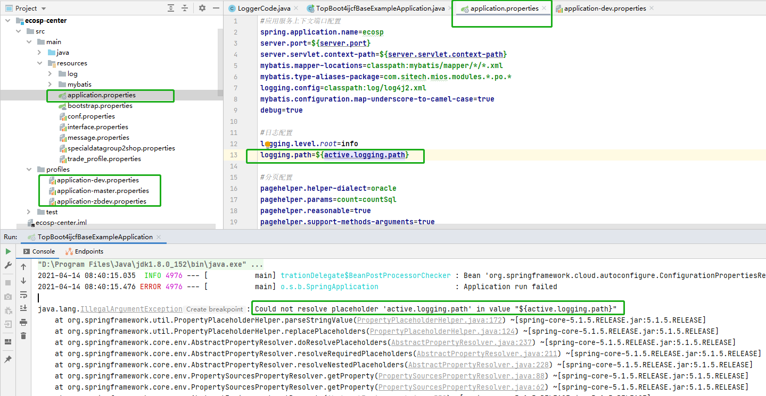
Task: Click the Collapse All icon in Project panel
Action: tap(185, 8)
